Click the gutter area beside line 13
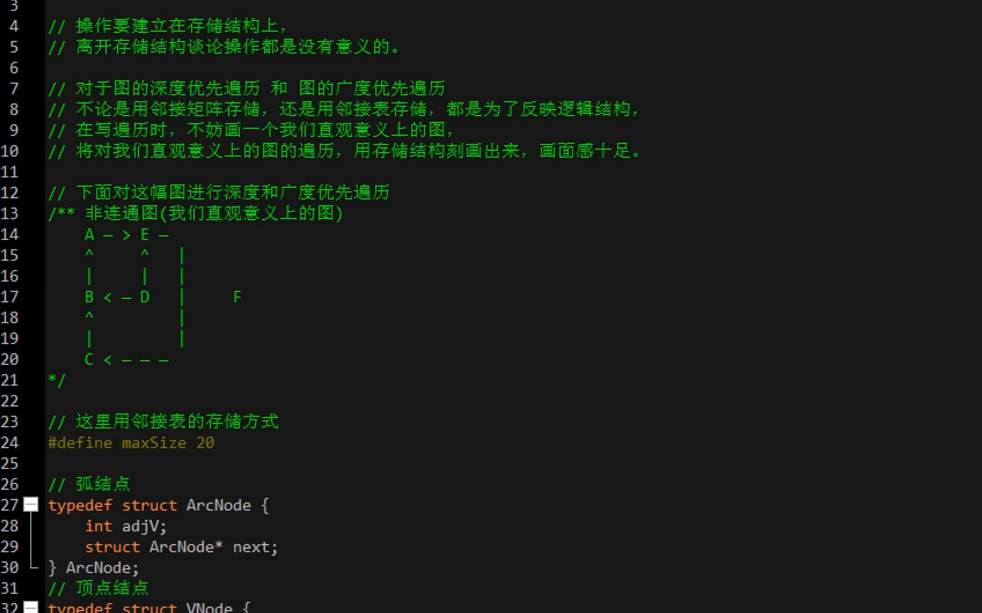Screen dimensions: 982x613 [32, 213]
